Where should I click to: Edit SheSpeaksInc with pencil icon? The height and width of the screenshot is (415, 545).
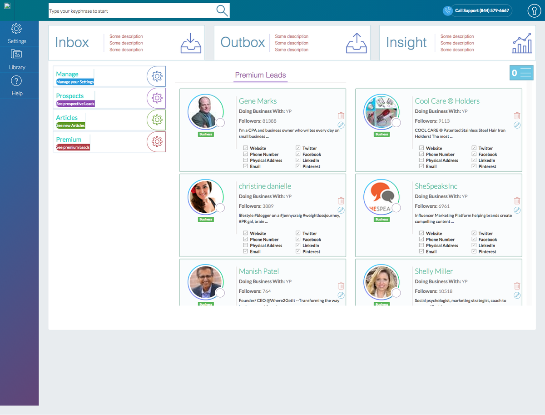click(x=517, y=210)
